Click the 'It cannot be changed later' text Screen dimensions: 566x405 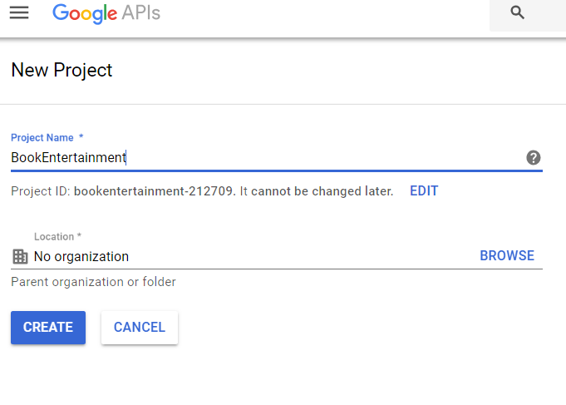(x=317, y=191)
